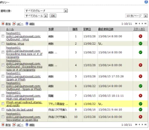
Task: Check the box for testing: Virus rule
Action: click(x=3, y=44)
